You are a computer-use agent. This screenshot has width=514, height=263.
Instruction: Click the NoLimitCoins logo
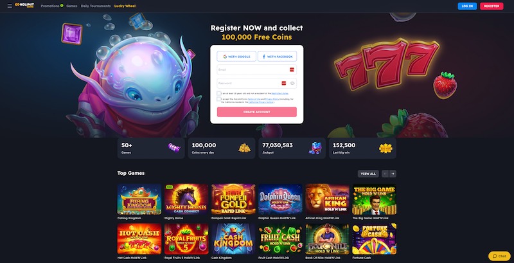24,6
